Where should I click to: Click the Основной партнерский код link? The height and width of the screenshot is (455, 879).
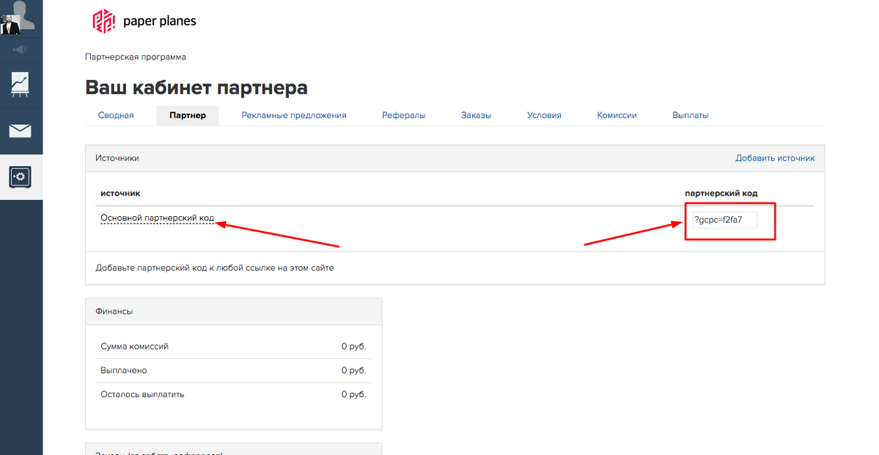tap(157, 218)
